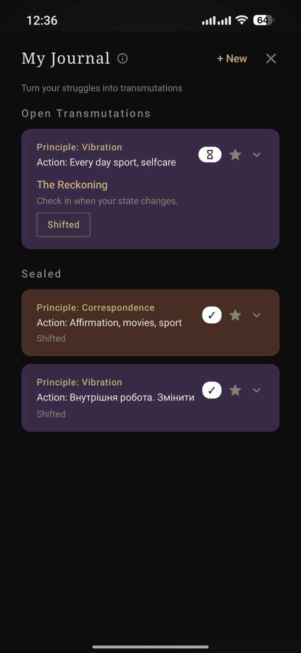Expand the Correspondence sealed entry chevron
Image resolution: width=301 pixels, height=653 pixels.
pos(257,315)
